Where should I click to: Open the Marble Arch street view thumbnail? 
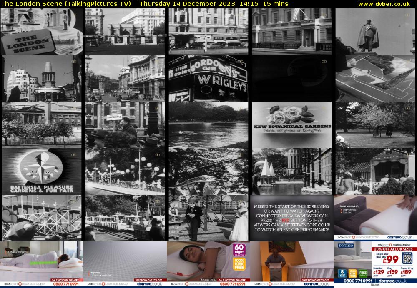125,31
